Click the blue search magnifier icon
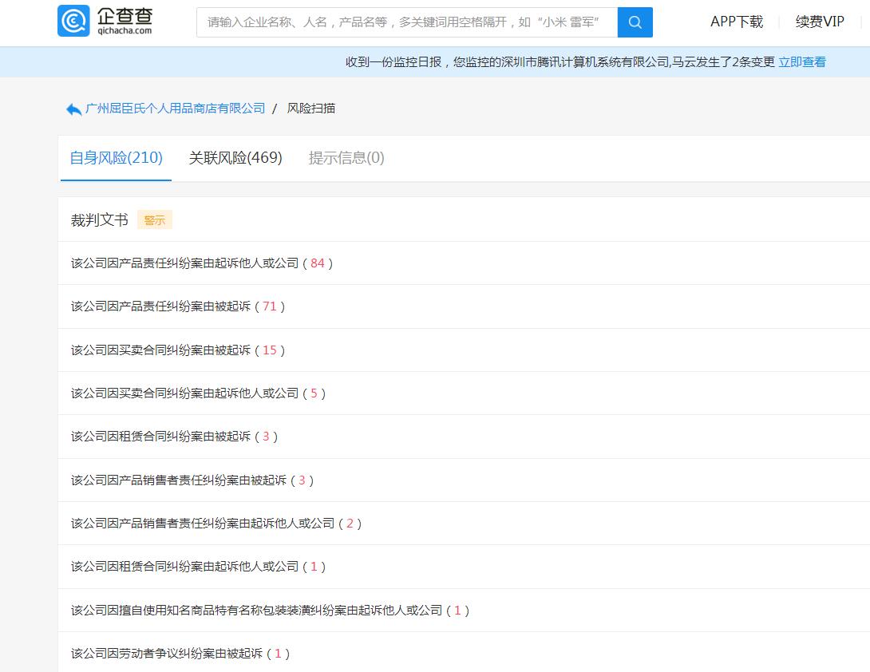The width and height of the screenshot is (870, 672). (x=635, y=22)
